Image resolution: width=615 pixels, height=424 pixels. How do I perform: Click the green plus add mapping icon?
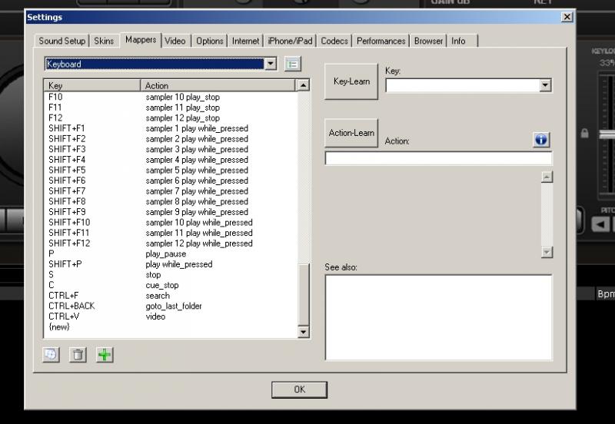tap(105, 354)
